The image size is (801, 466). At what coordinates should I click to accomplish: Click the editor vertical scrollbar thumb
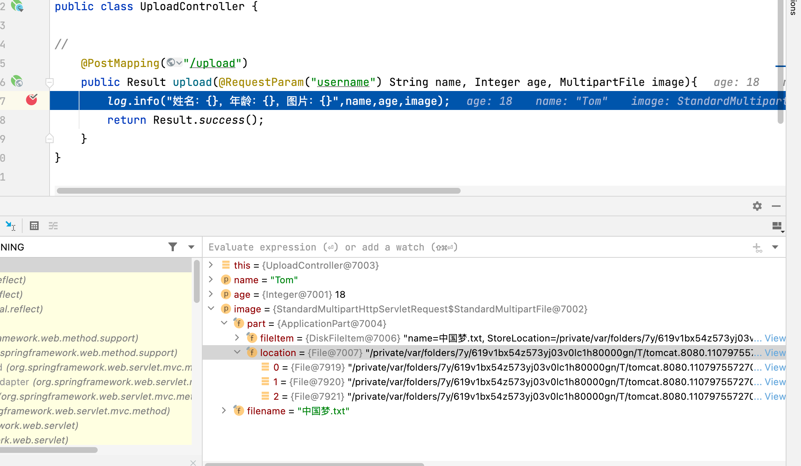(780, 62)
